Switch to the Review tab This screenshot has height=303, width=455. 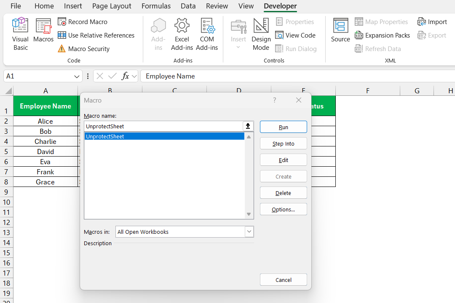click(x=217, y=6)
